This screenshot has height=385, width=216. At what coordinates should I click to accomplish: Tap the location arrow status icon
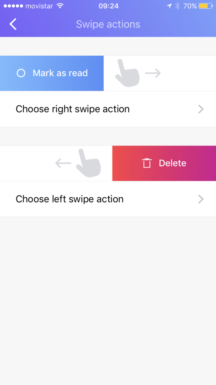[169, 6]
